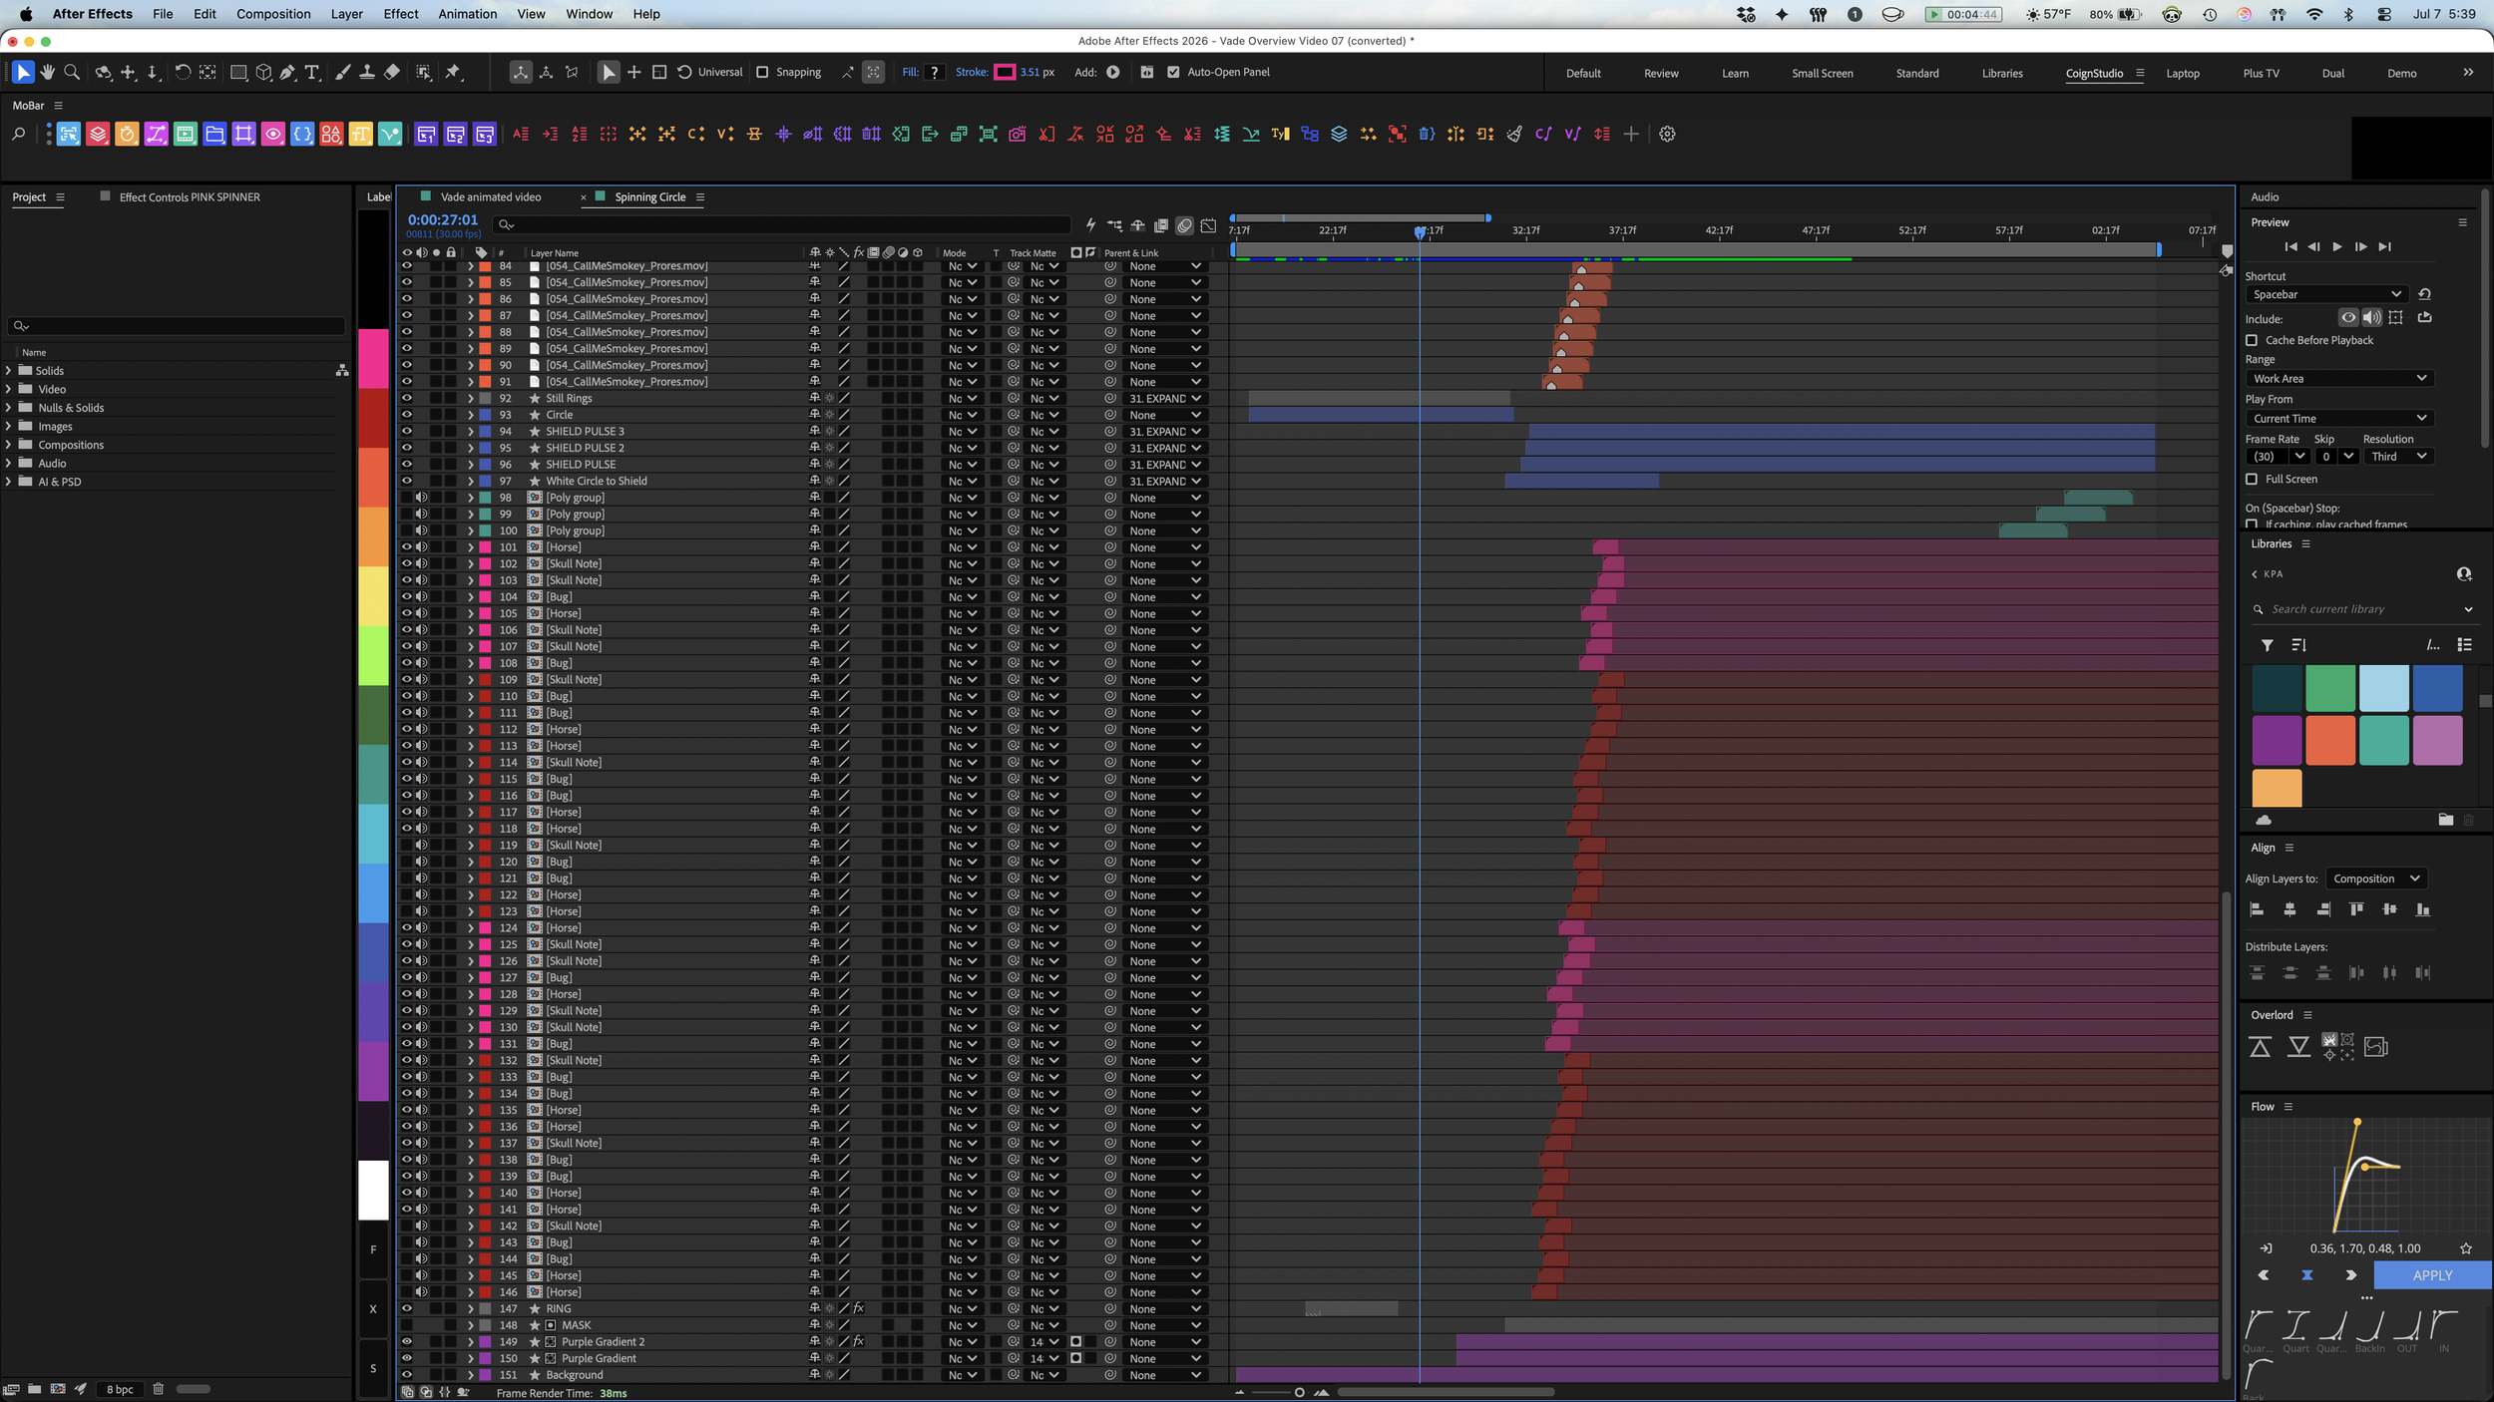The height and width of the screenshot is (1402, 2494).
Task: Select the Eraser tool
Action: click(x=392, y=73)
